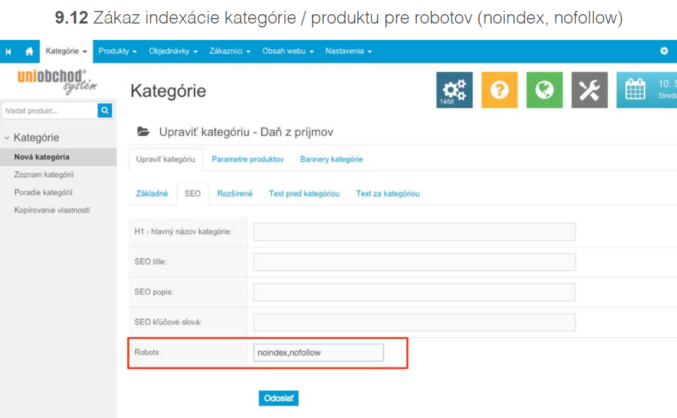
Task: Click the green globe icon tile
Action: [544, 90]
